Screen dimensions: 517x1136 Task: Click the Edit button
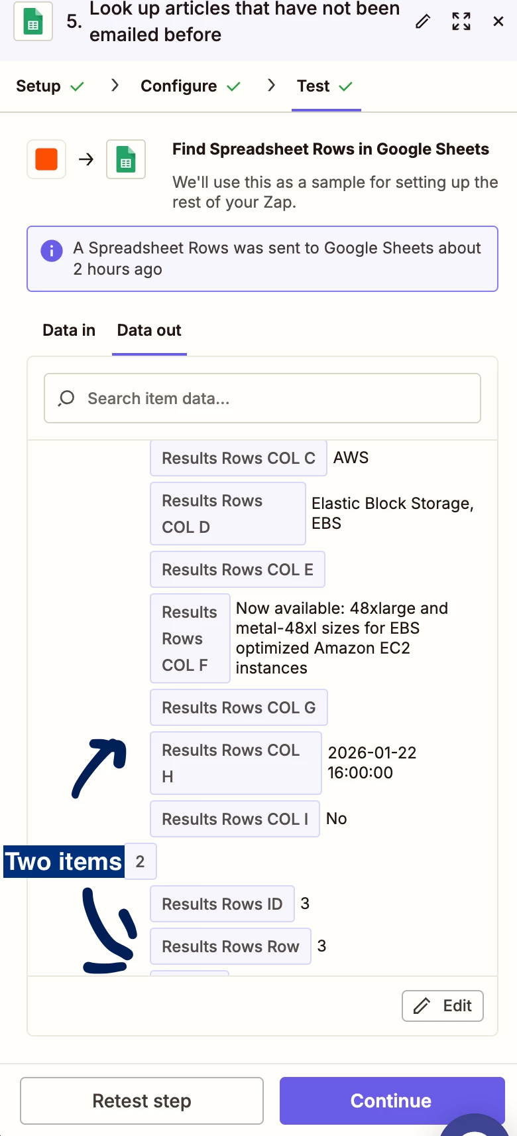pyautogui.click(x=442, y=1006)
